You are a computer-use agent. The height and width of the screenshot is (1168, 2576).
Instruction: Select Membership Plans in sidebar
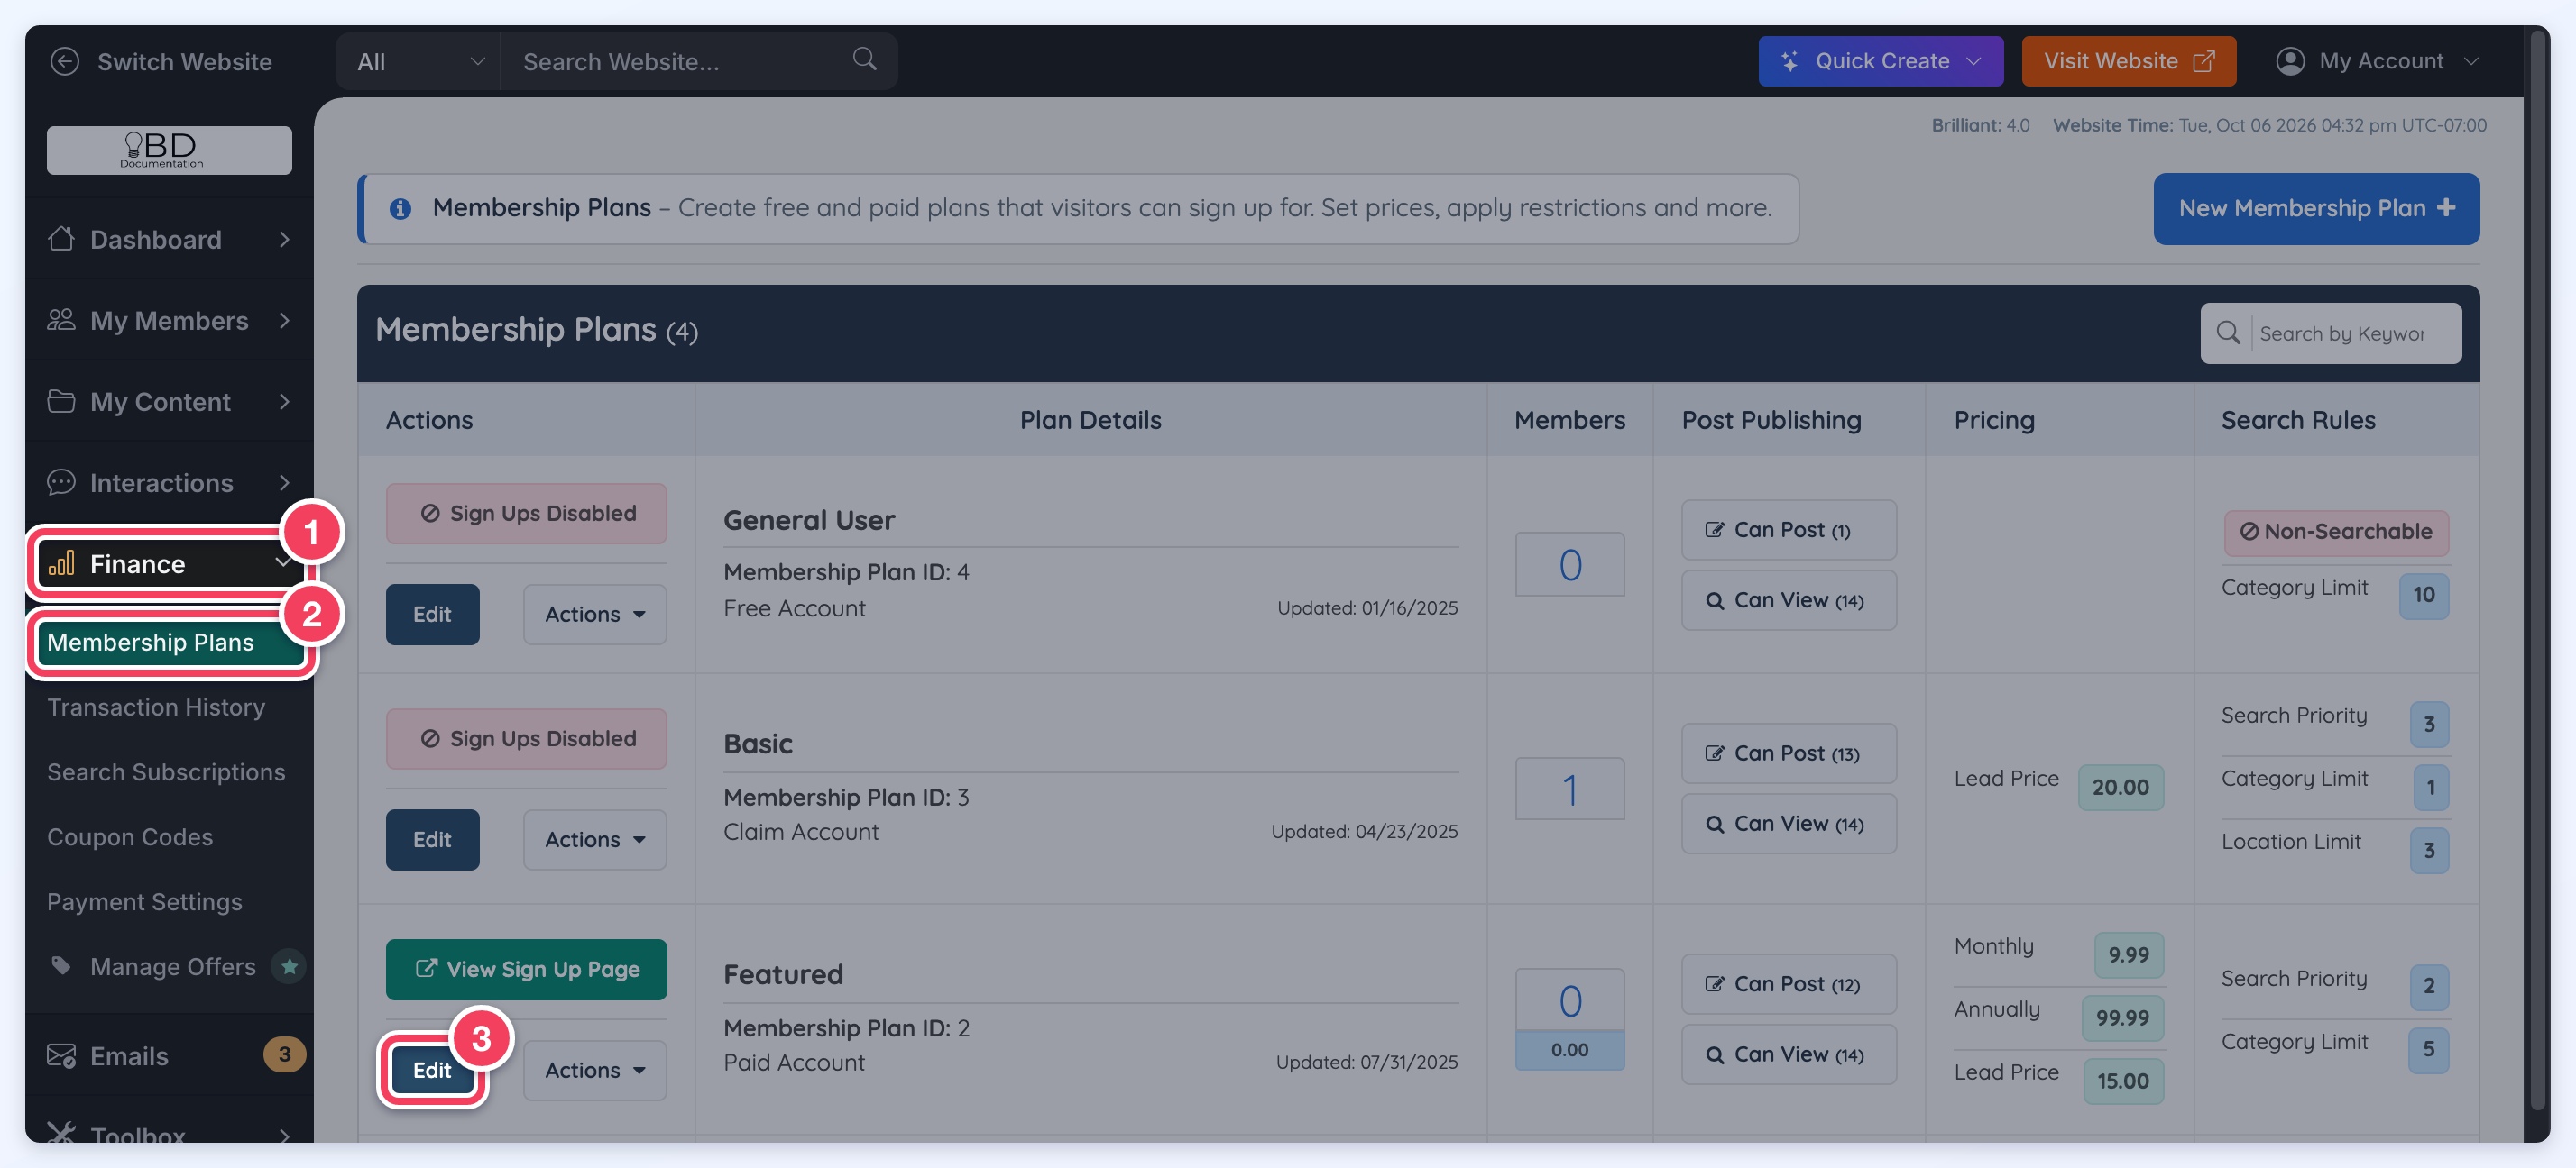point(170,642)
